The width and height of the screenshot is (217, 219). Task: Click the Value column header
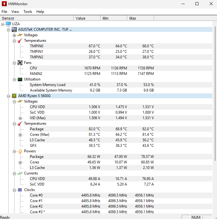87,18
